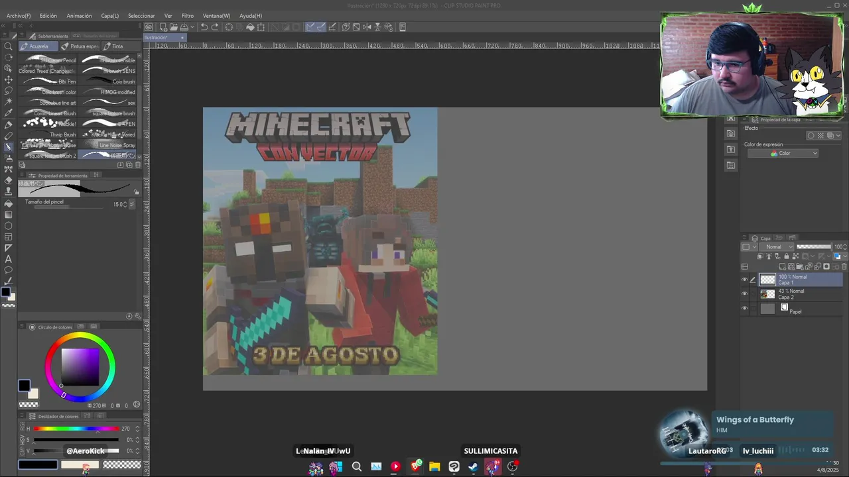
Task: Select the Balloon tool
Action: click(x=9, y=270)
